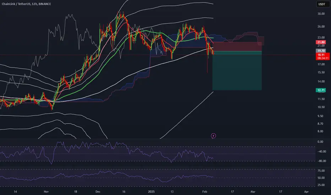The height and width of the screenshot is (195, 331).
Task: Click the 50.00 RSI axis value
Action: (x=321, y=178)
